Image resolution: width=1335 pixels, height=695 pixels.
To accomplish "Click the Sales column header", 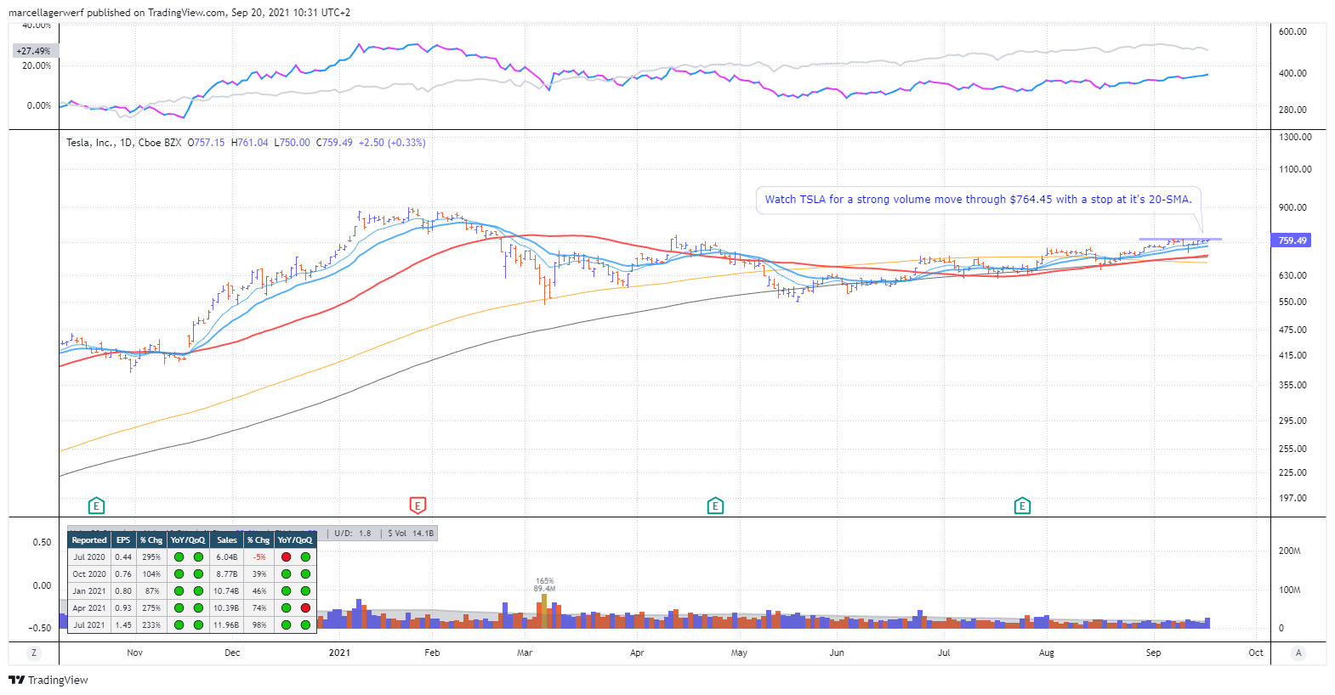I will pos(227,540).
